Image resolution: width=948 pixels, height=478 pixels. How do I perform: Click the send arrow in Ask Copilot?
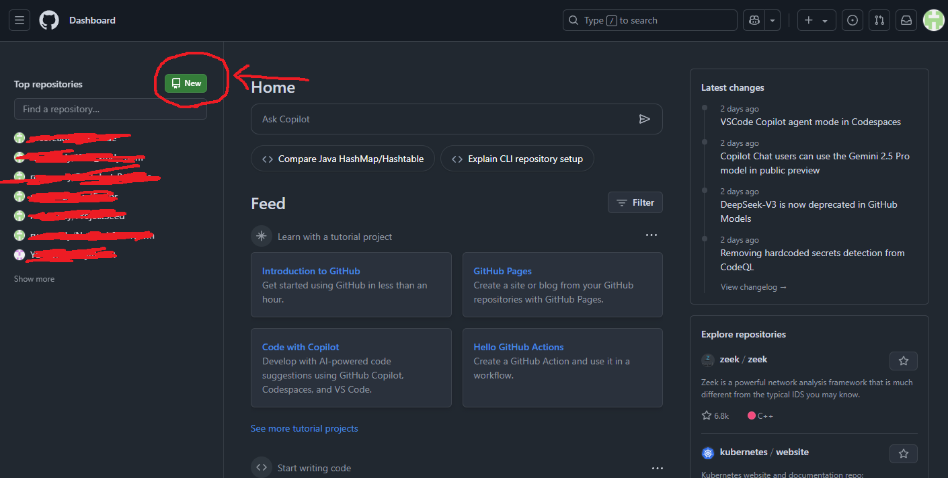coord(644,119)
